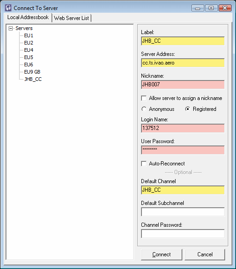Viewport: 236px width, 269px height.
Task: Collapse the Servers tree node
Action: tap(10, 28)
